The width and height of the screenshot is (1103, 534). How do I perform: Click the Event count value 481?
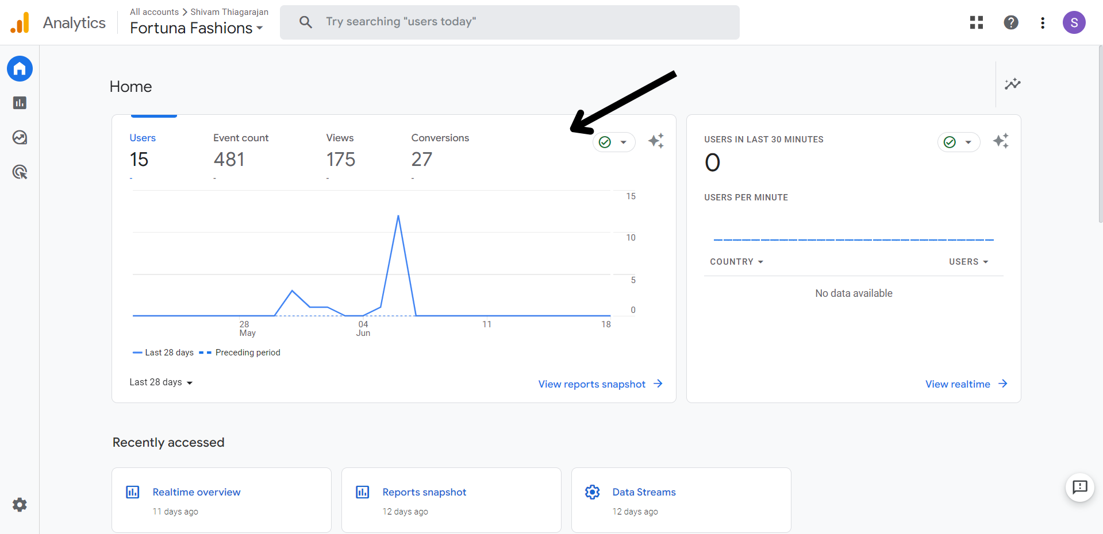tap(229, 160)
